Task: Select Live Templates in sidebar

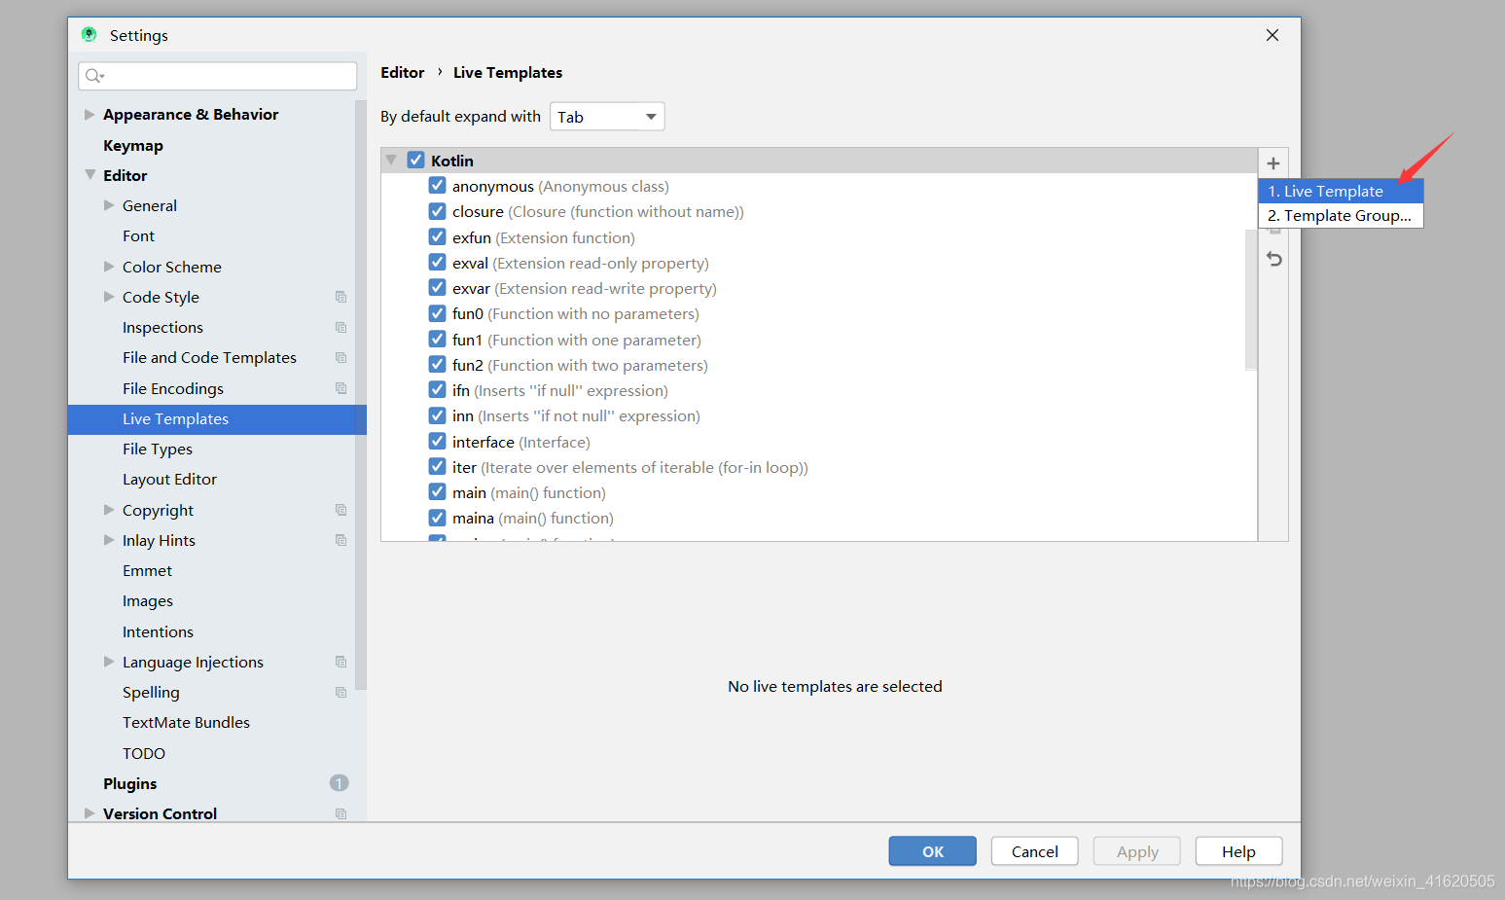Action: pos(217,419)
